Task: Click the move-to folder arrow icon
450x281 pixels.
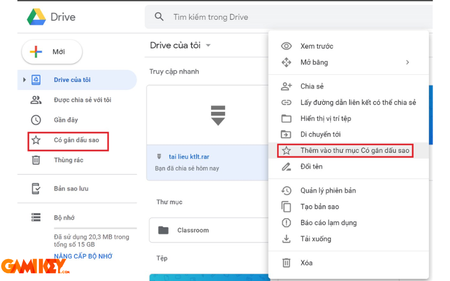Action: [286, 134]
